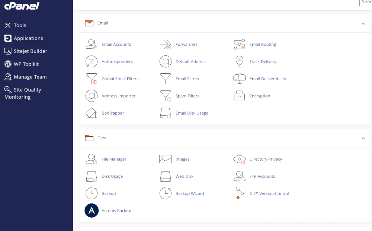Click the Encryption lockbox icon
Image resolution: width=372 pixels, height=231 pixels.
pyautogui.click(x=239, y=96)
